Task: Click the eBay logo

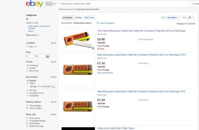Action: pos(34,4)
